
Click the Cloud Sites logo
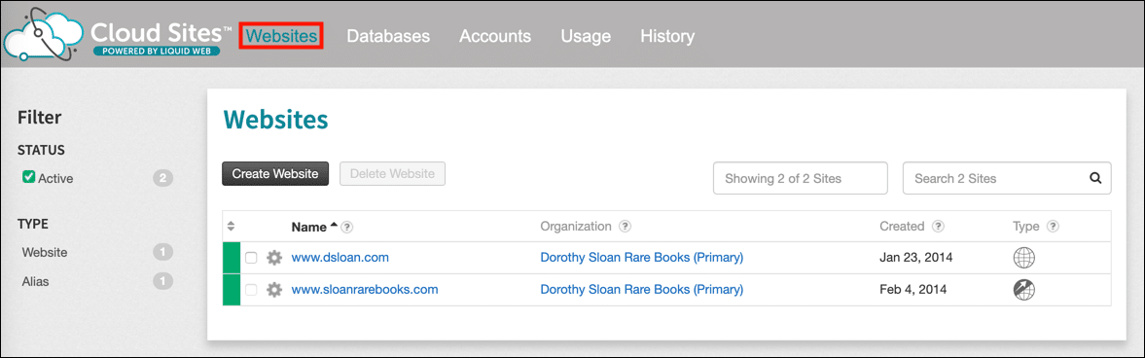pos(117,35)
